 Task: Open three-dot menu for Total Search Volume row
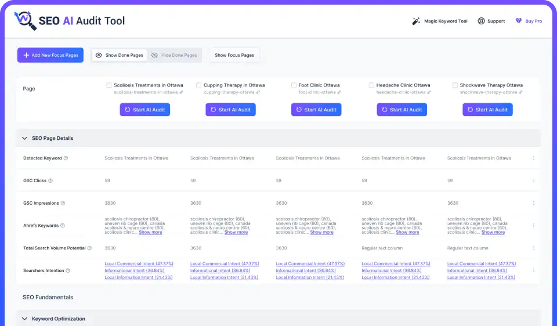[534, 248]
